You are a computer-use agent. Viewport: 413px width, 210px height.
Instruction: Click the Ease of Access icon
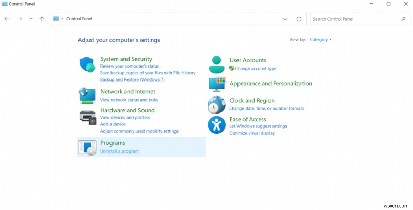216,125
